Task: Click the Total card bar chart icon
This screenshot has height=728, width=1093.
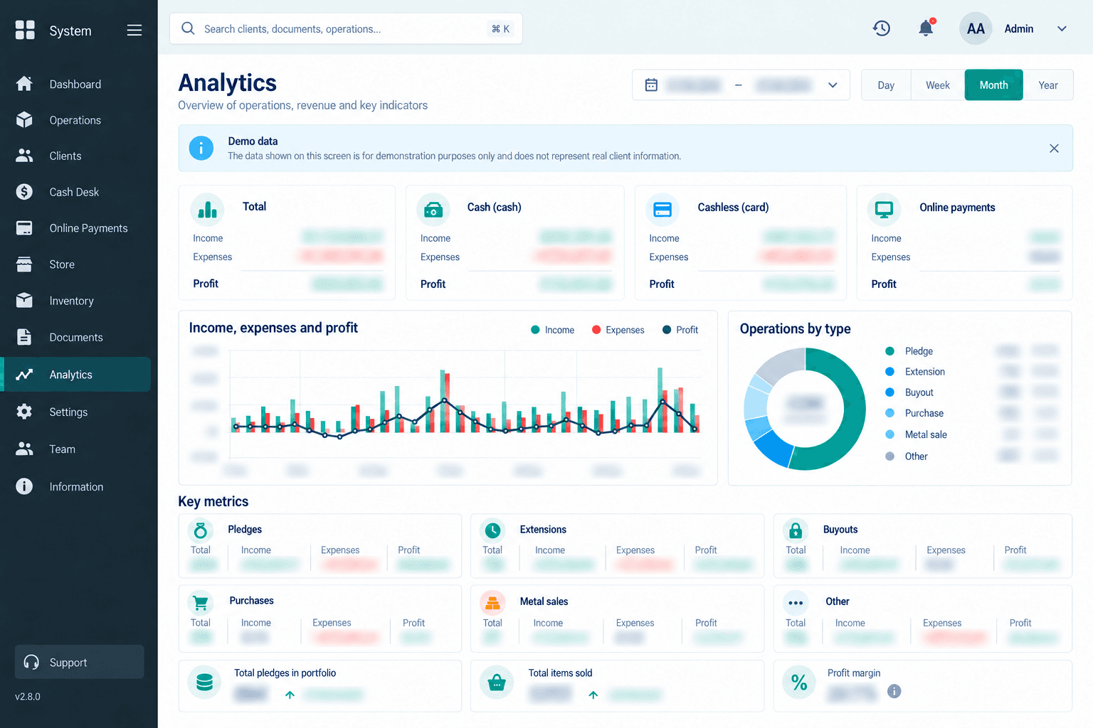Action: [x=207, y=209]
